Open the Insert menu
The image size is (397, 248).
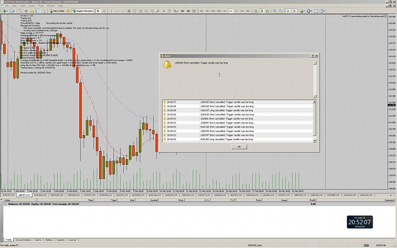click(22, 6)
